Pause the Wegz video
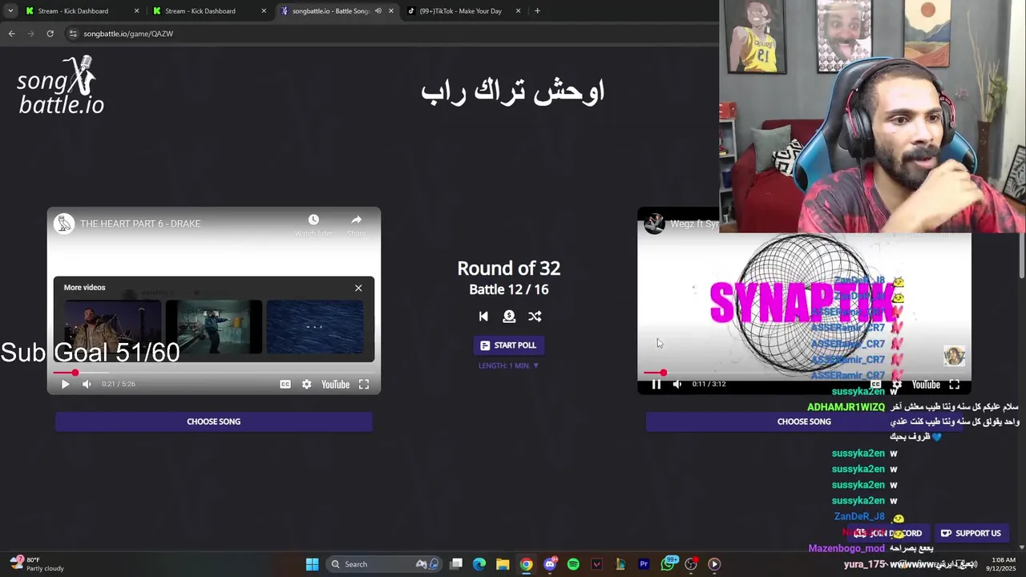Screen dimensions: 1026x577 tap(656, 385)
